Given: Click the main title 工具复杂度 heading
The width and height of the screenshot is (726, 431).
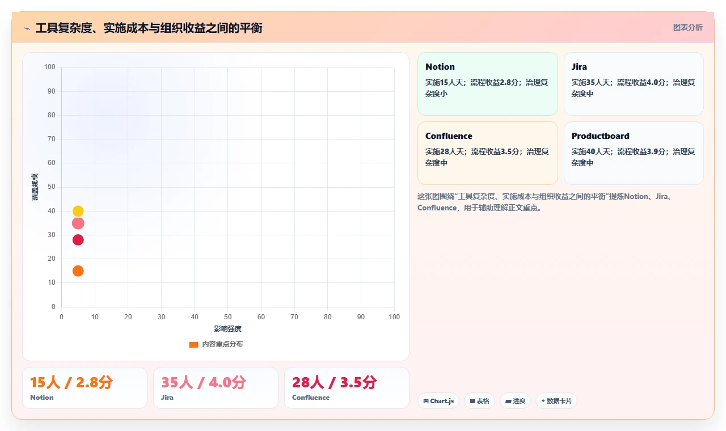Looking at the screenshot, I should (149, 28).
